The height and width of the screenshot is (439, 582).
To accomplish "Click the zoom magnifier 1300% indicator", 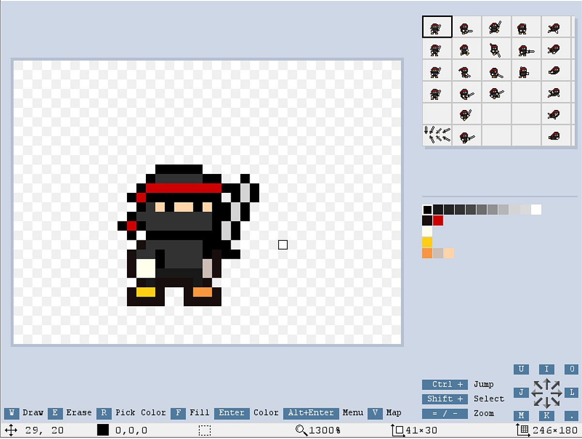I will point(318,430).
